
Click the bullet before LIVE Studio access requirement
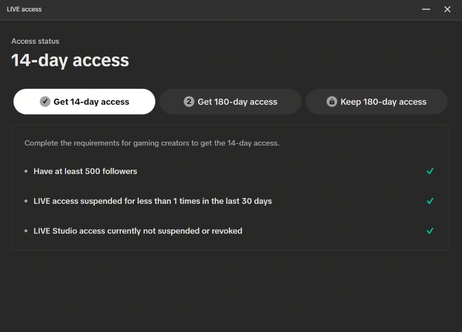(x=27, y=231)
